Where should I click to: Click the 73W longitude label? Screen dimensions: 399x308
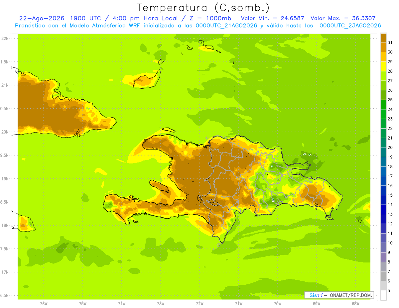point(161,303)
